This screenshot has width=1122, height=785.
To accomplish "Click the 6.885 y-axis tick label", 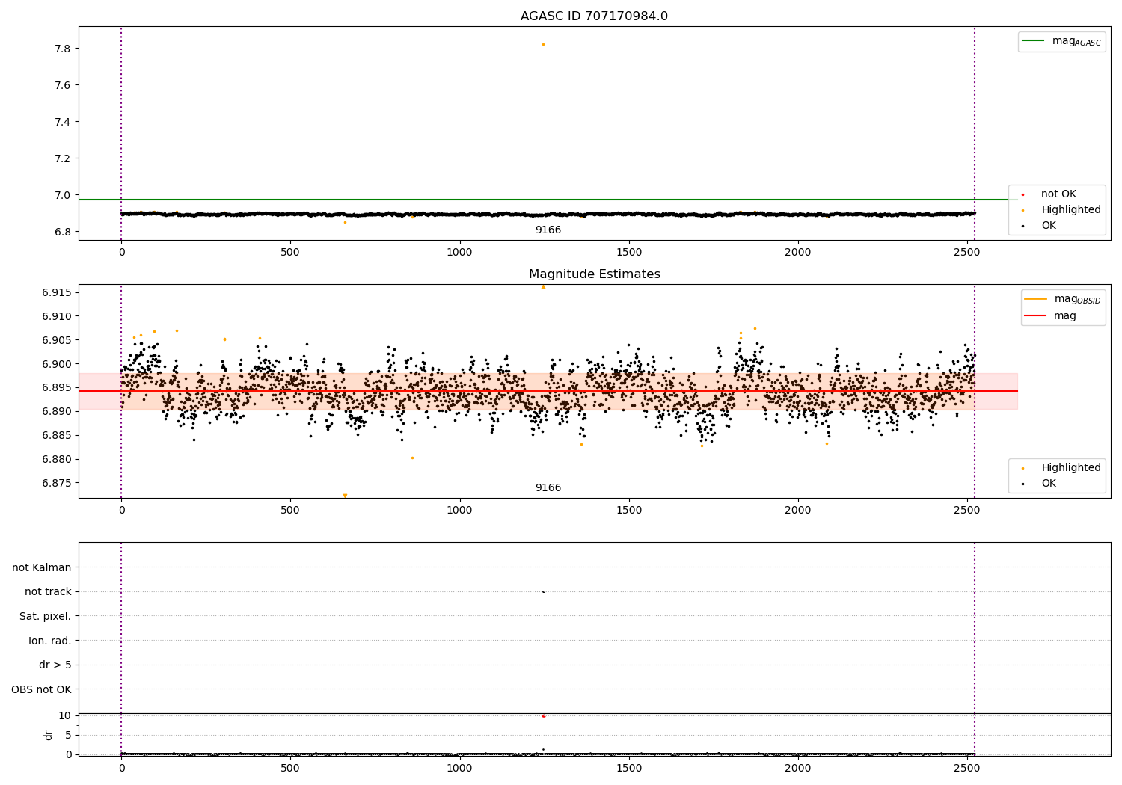I will coord(56,435).
